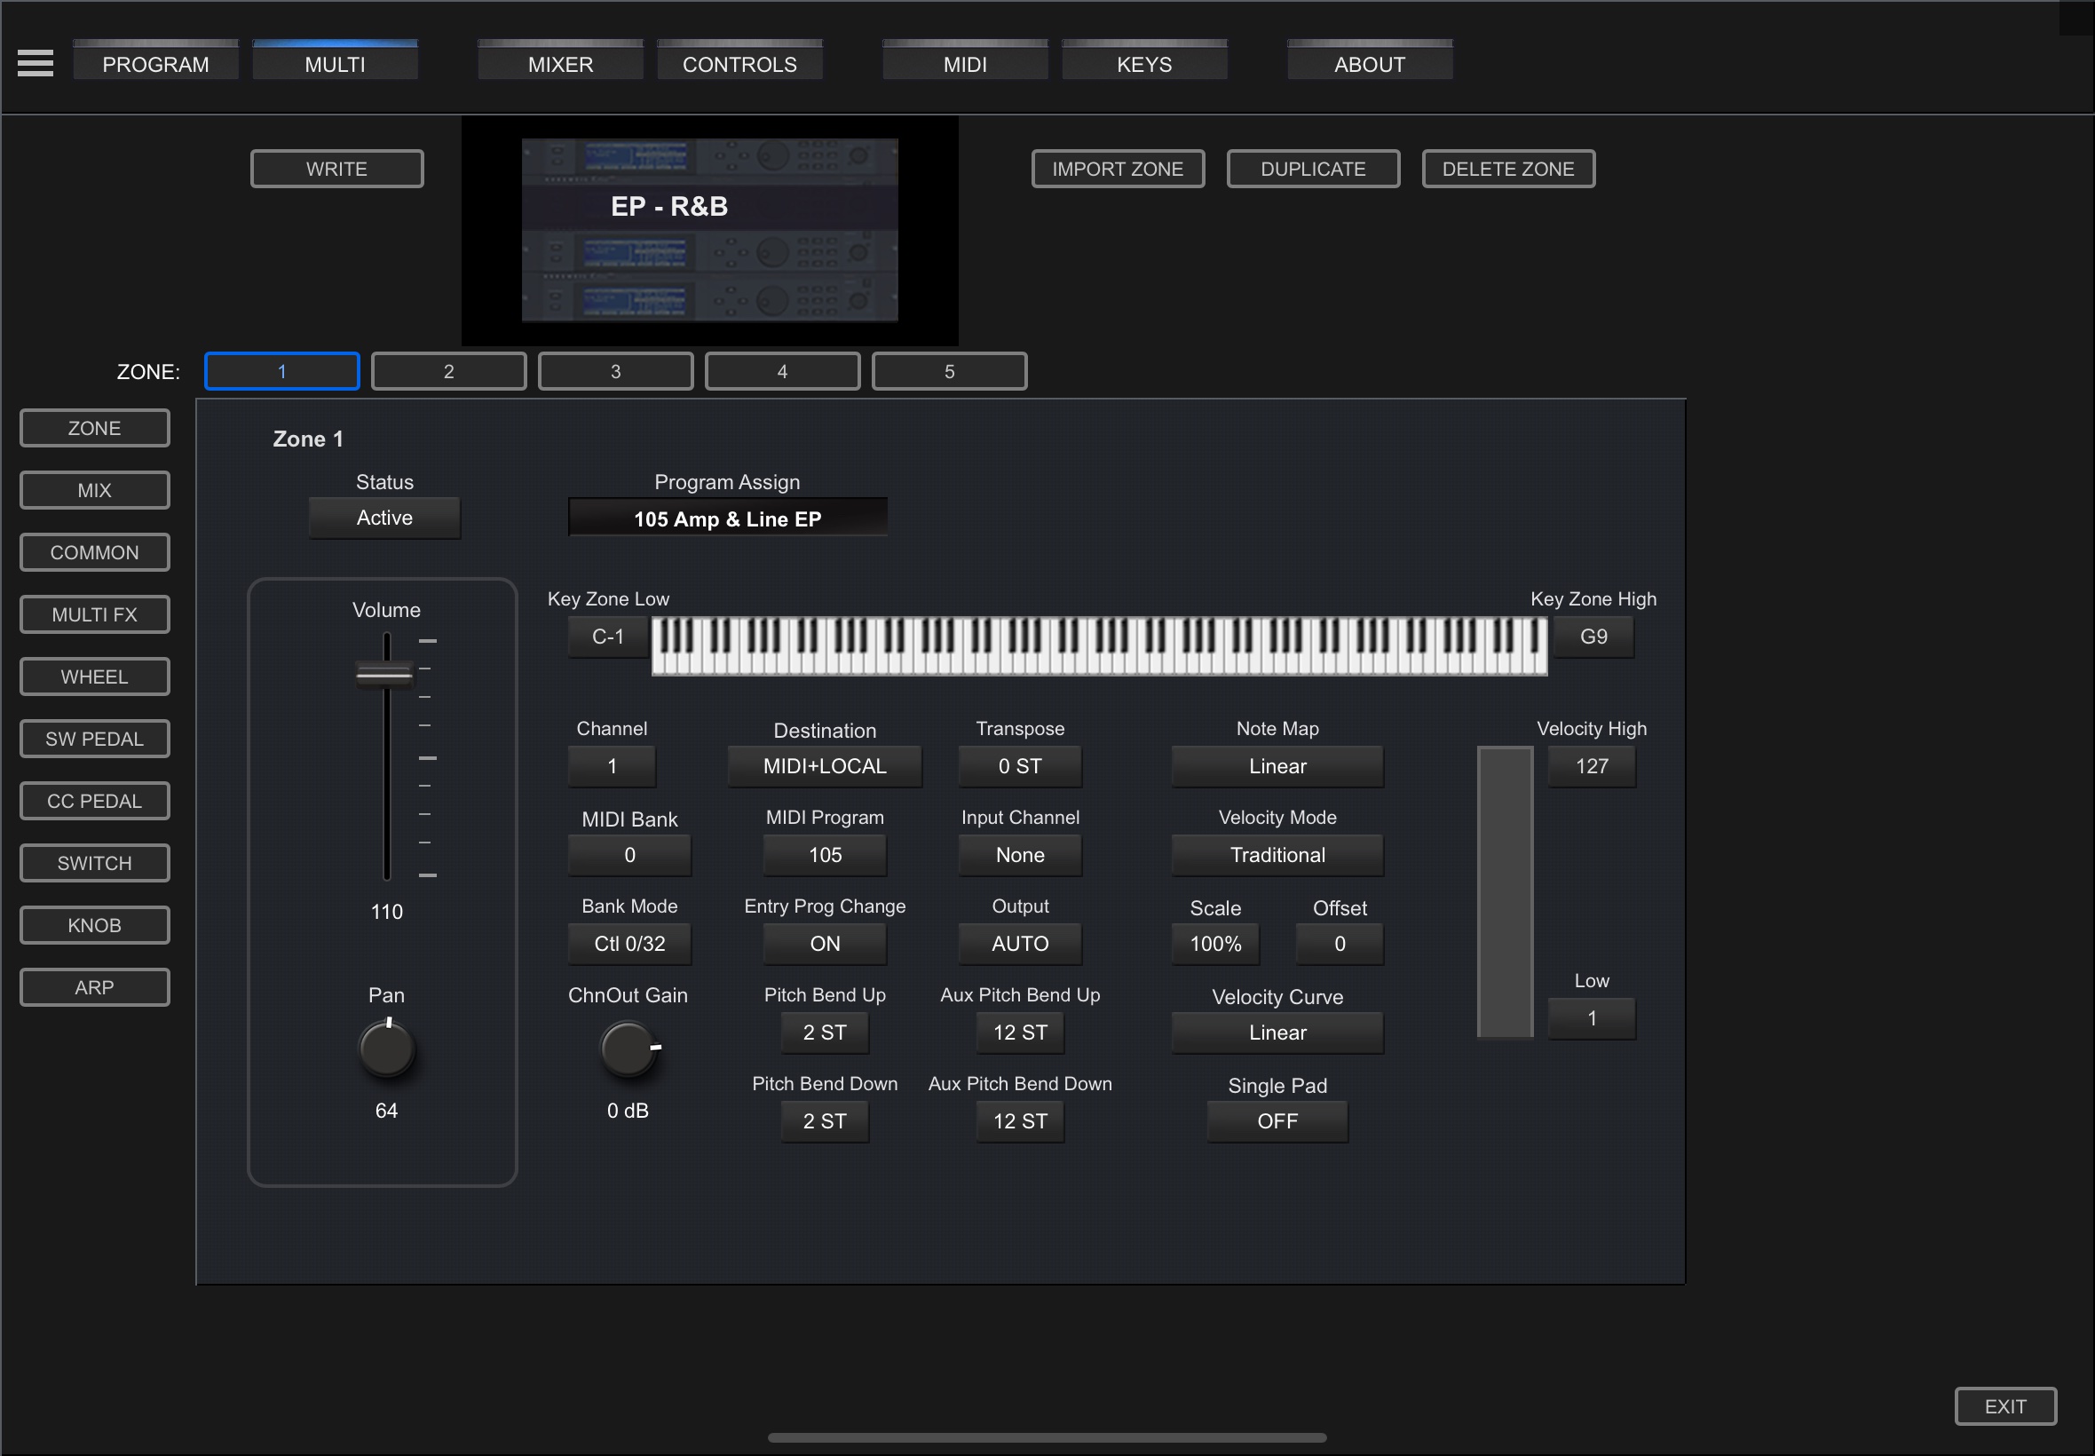Image resolution: width=2095 pixels, height=1456 pixels.
Task: Click the Volume fader handle
Action: pyautogui.click(x=385, y=675)
